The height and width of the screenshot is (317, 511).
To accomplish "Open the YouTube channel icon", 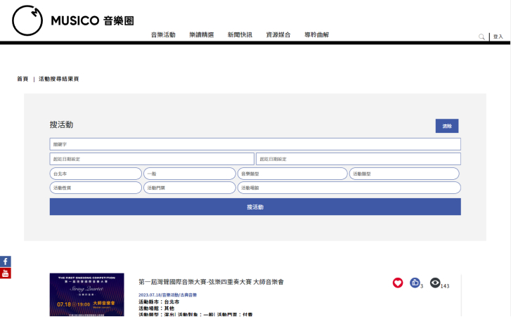I will (x=6, y=273).
